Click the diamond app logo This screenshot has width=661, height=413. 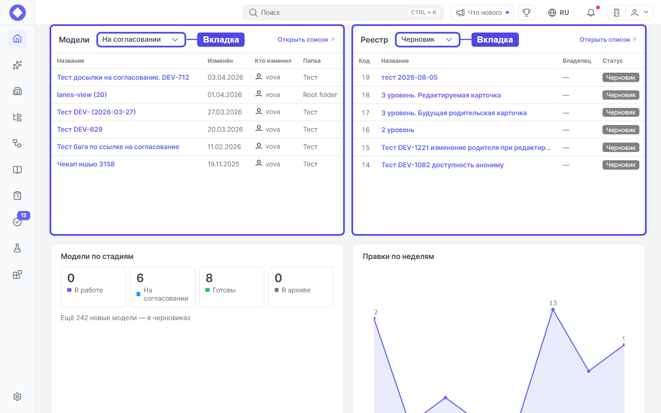point(17,12)
